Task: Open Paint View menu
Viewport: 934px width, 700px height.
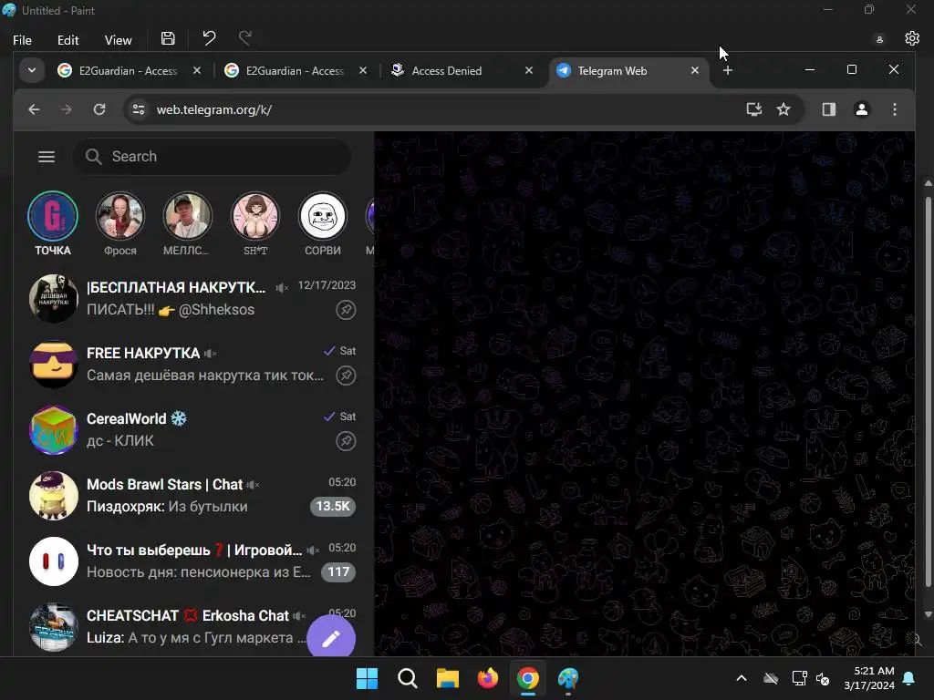Action: coord(118,40)
